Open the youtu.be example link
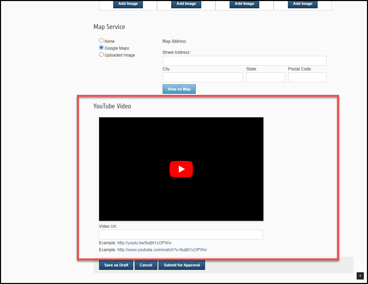Viewport: 368px width, 284px height. (144, 243)
